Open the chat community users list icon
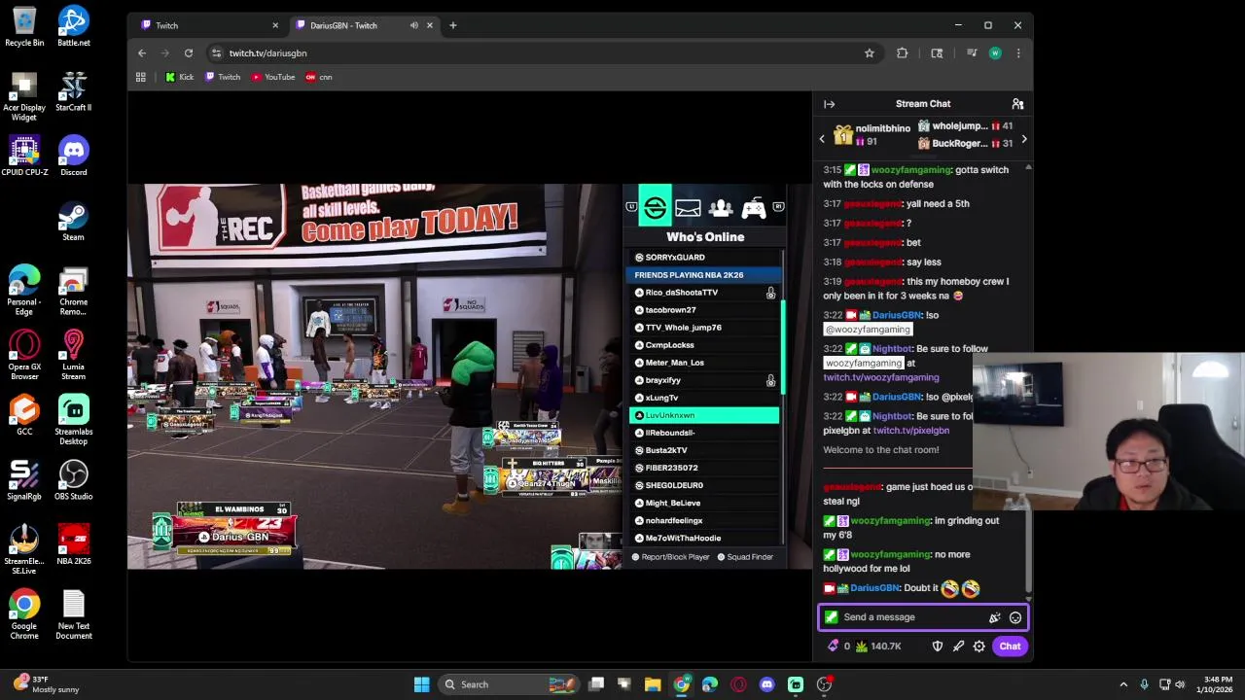 1017,104
